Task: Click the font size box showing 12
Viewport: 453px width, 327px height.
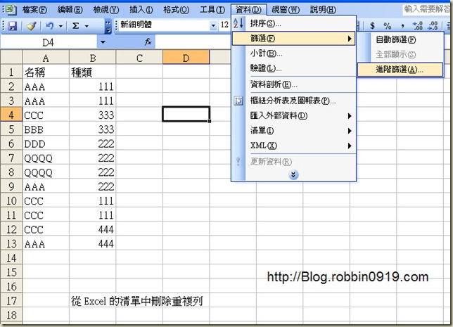Action: 225,25
